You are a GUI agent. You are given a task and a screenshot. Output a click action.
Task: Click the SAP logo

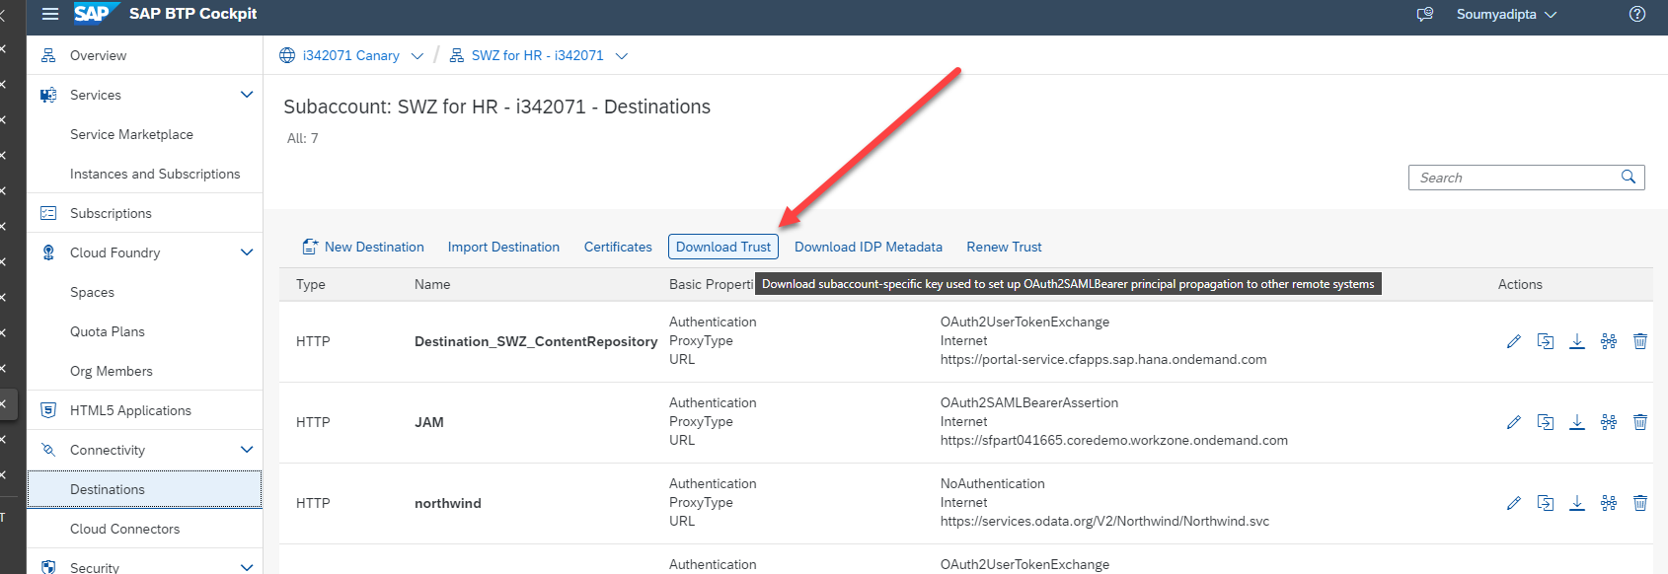(96, 13)
